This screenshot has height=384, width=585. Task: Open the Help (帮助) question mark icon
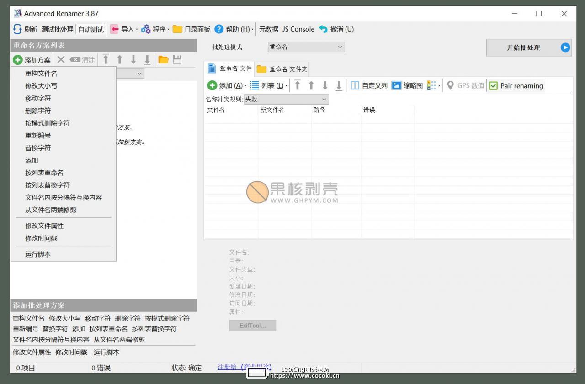click(x=219, y=29)
